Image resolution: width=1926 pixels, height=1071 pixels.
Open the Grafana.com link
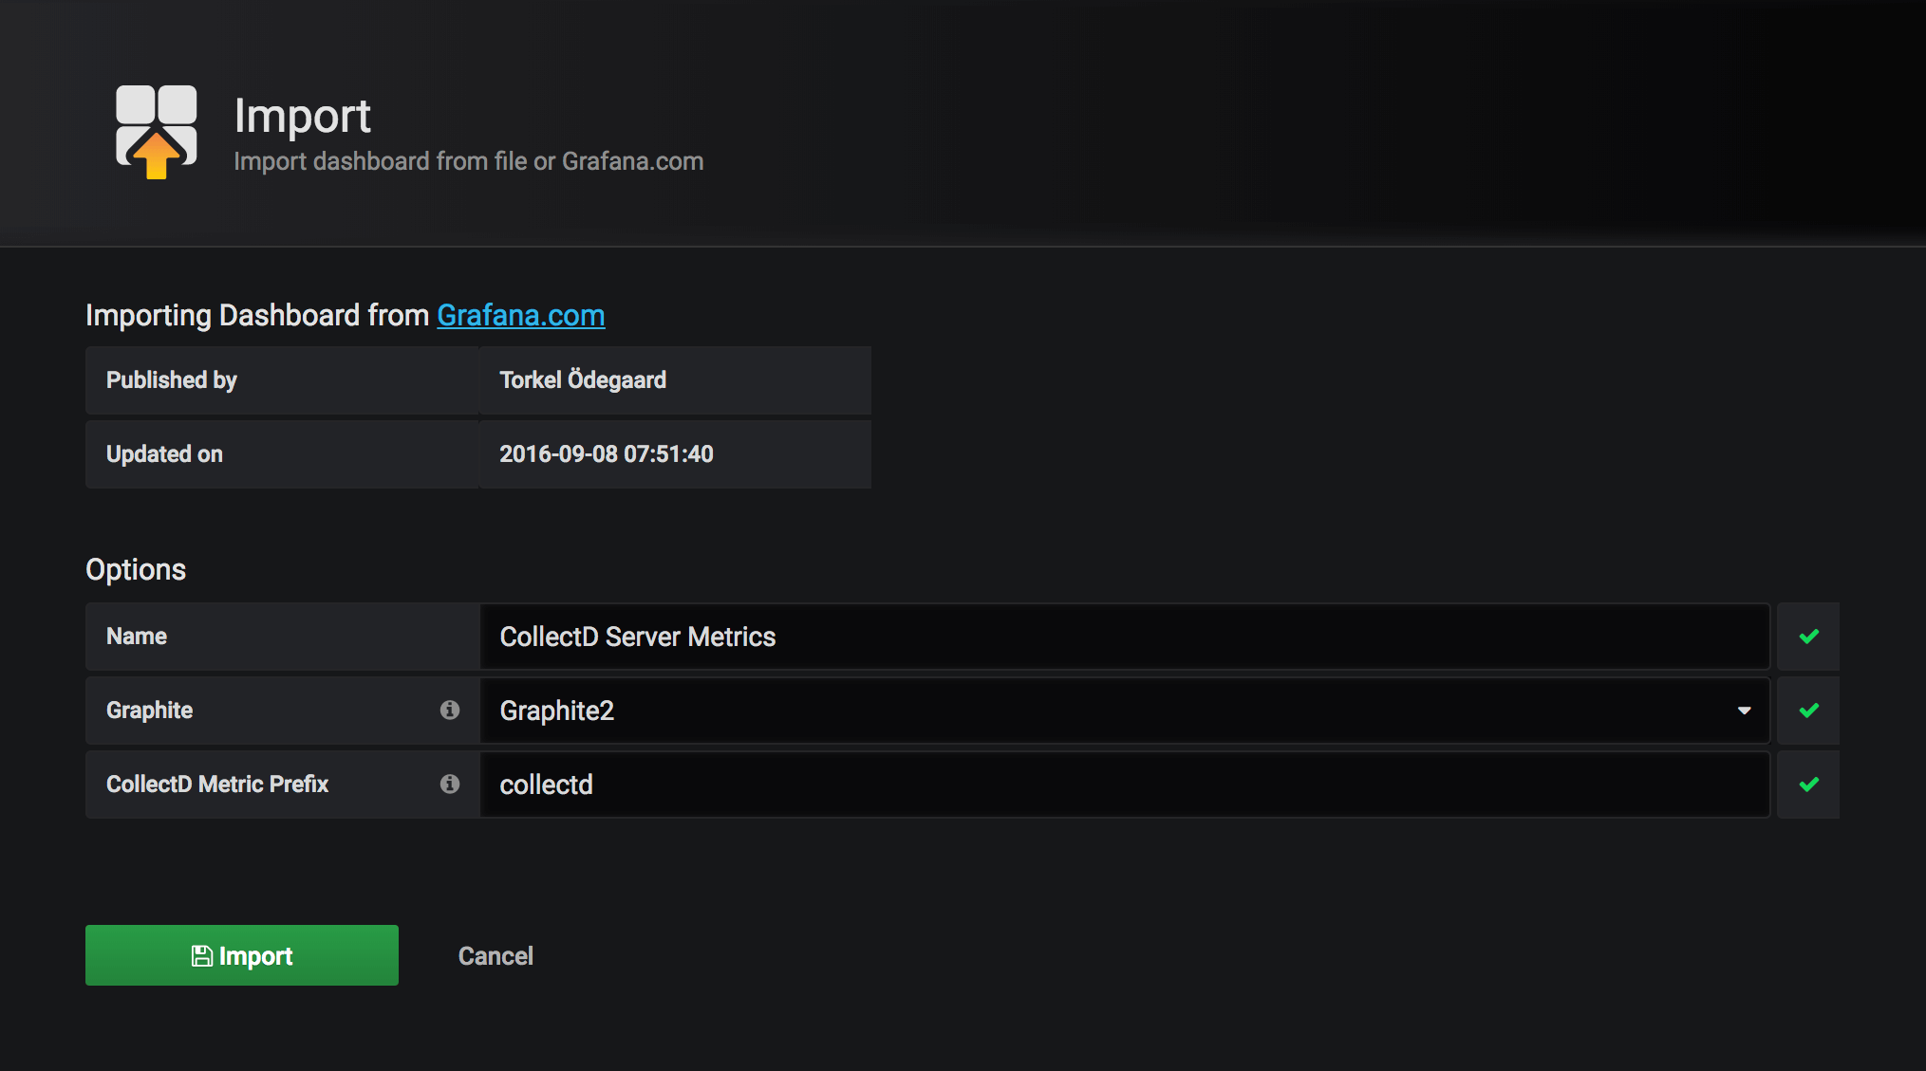pos(520,315)
